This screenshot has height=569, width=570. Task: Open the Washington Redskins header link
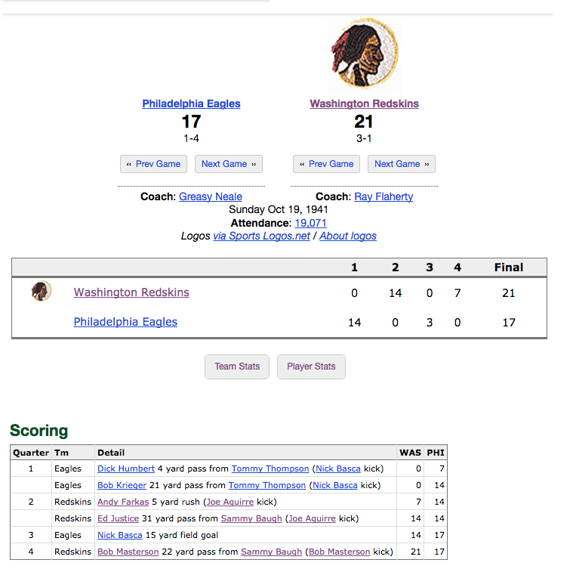[364, 104]
